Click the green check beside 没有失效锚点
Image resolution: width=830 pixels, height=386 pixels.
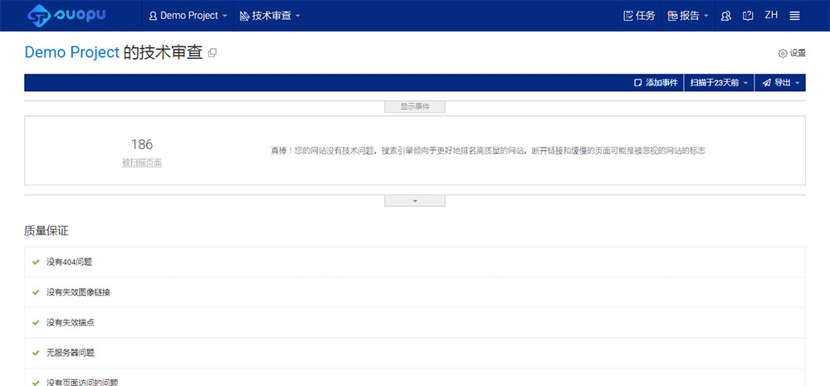pos(36,323)
